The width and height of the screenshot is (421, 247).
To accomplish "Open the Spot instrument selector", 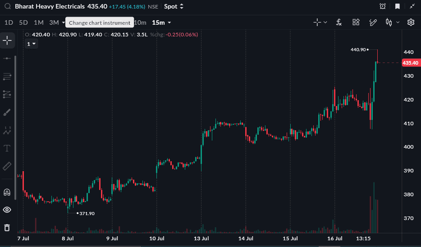I will (174, 6).
